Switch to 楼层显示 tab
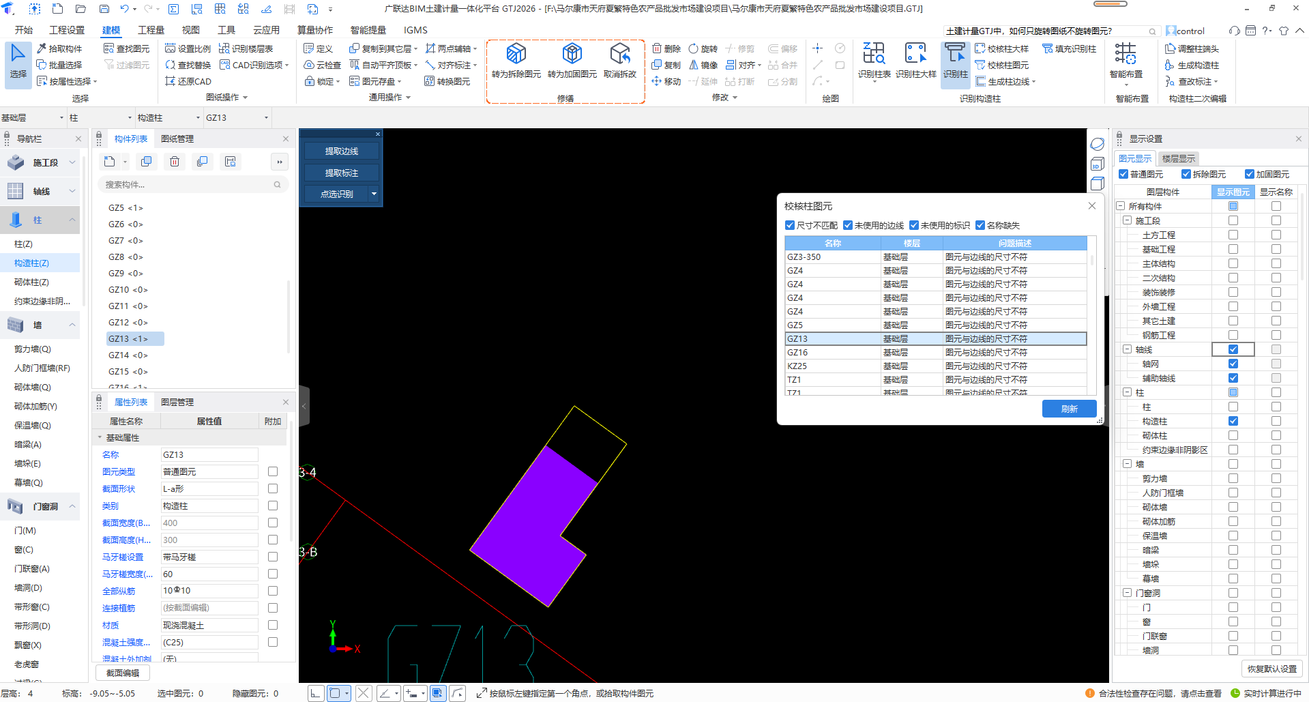1309x702 pixels. (x=1179, y=158)
